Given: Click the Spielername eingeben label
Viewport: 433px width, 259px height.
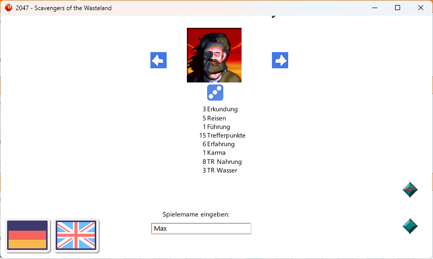Looking at the screenshot, I should point(196,214).
